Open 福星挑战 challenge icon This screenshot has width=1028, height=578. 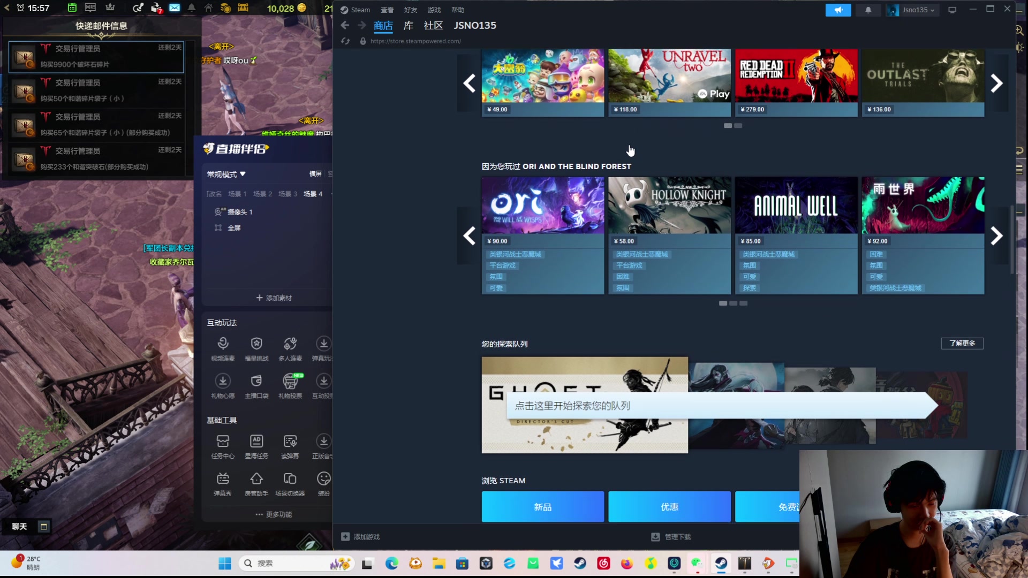(256, 348)
